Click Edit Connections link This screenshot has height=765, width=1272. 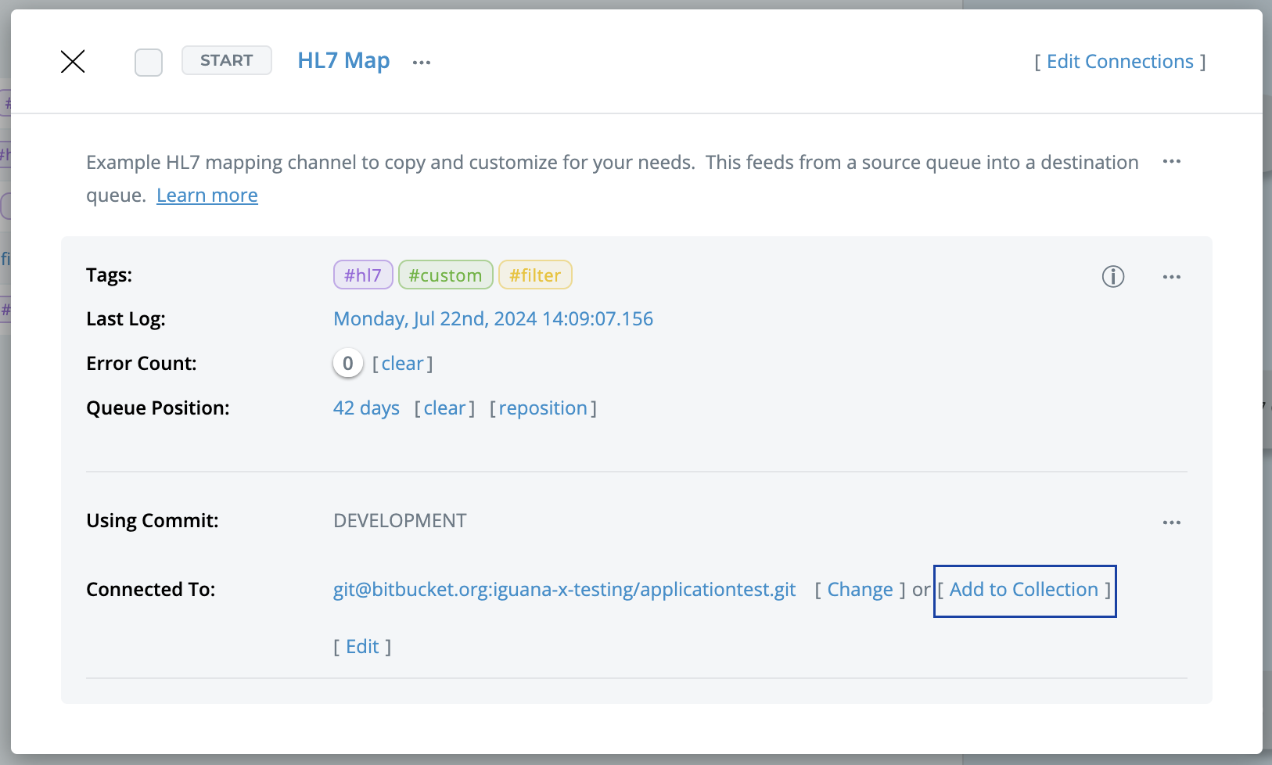(x=1119, y=62)
